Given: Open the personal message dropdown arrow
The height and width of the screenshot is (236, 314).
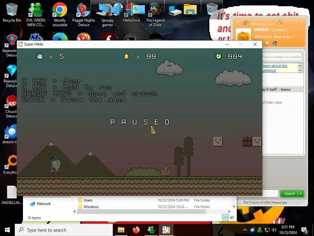Looking at the screenshot, I should 294,37.
